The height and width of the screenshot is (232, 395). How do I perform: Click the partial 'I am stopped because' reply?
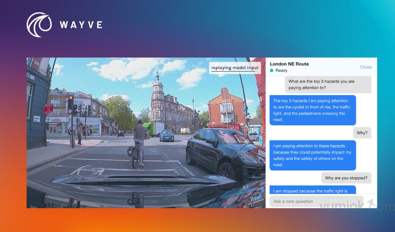(312, 191)
